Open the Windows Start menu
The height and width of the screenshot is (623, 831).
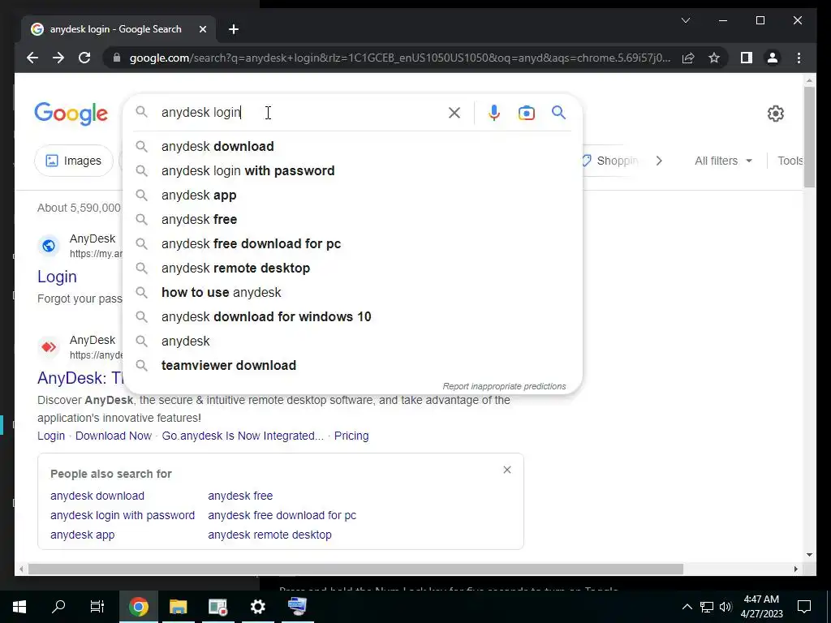pos(19,607)
